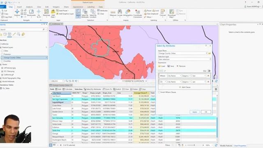Switch to the Insert ribbon tab
The width and height of the screenshot is (263, 148).
19,7
